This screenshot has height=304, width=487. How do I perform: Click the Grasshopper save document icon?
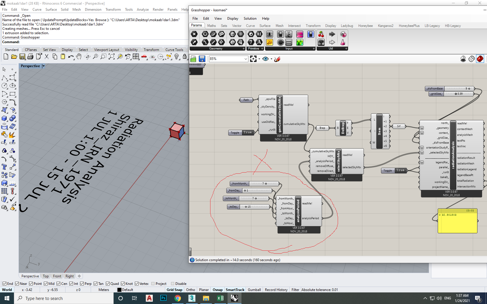202,59
